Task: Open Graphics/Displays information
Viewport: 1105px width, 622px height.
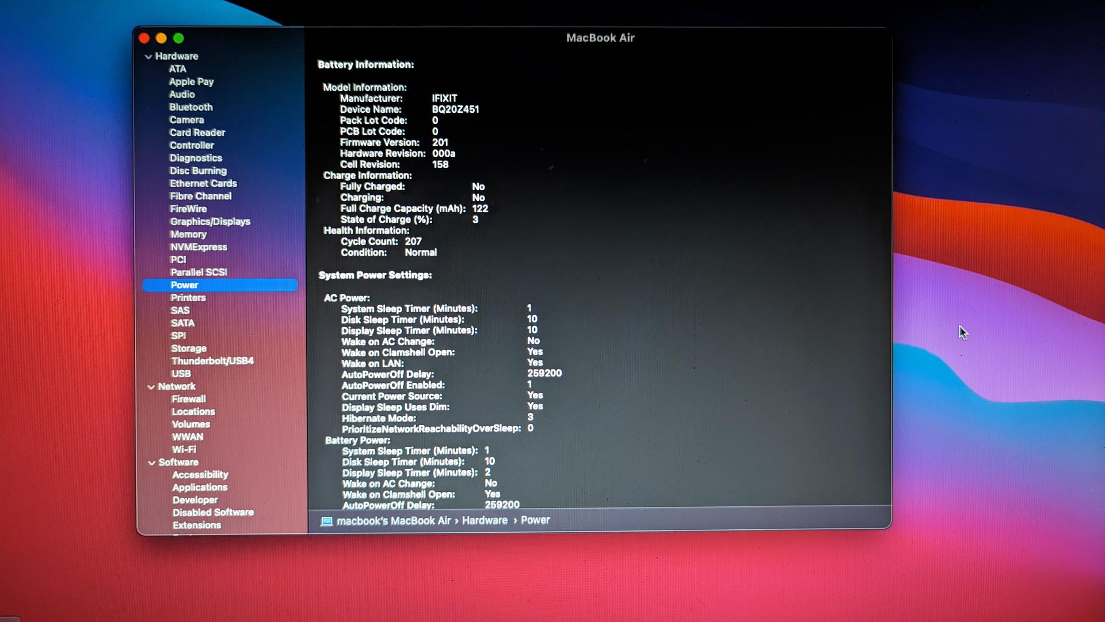Action: click(210, 222)
